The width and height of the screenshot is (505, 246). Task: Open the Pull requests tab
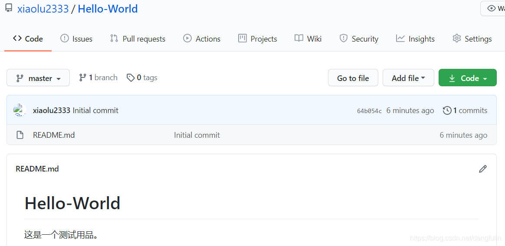pyautogui.click(x=138, y=39)
